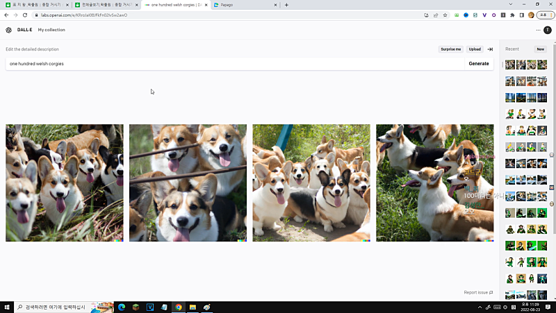Screen dimensions: 556x313
Task: Click the Surprise me button
Action: (450, 49)
